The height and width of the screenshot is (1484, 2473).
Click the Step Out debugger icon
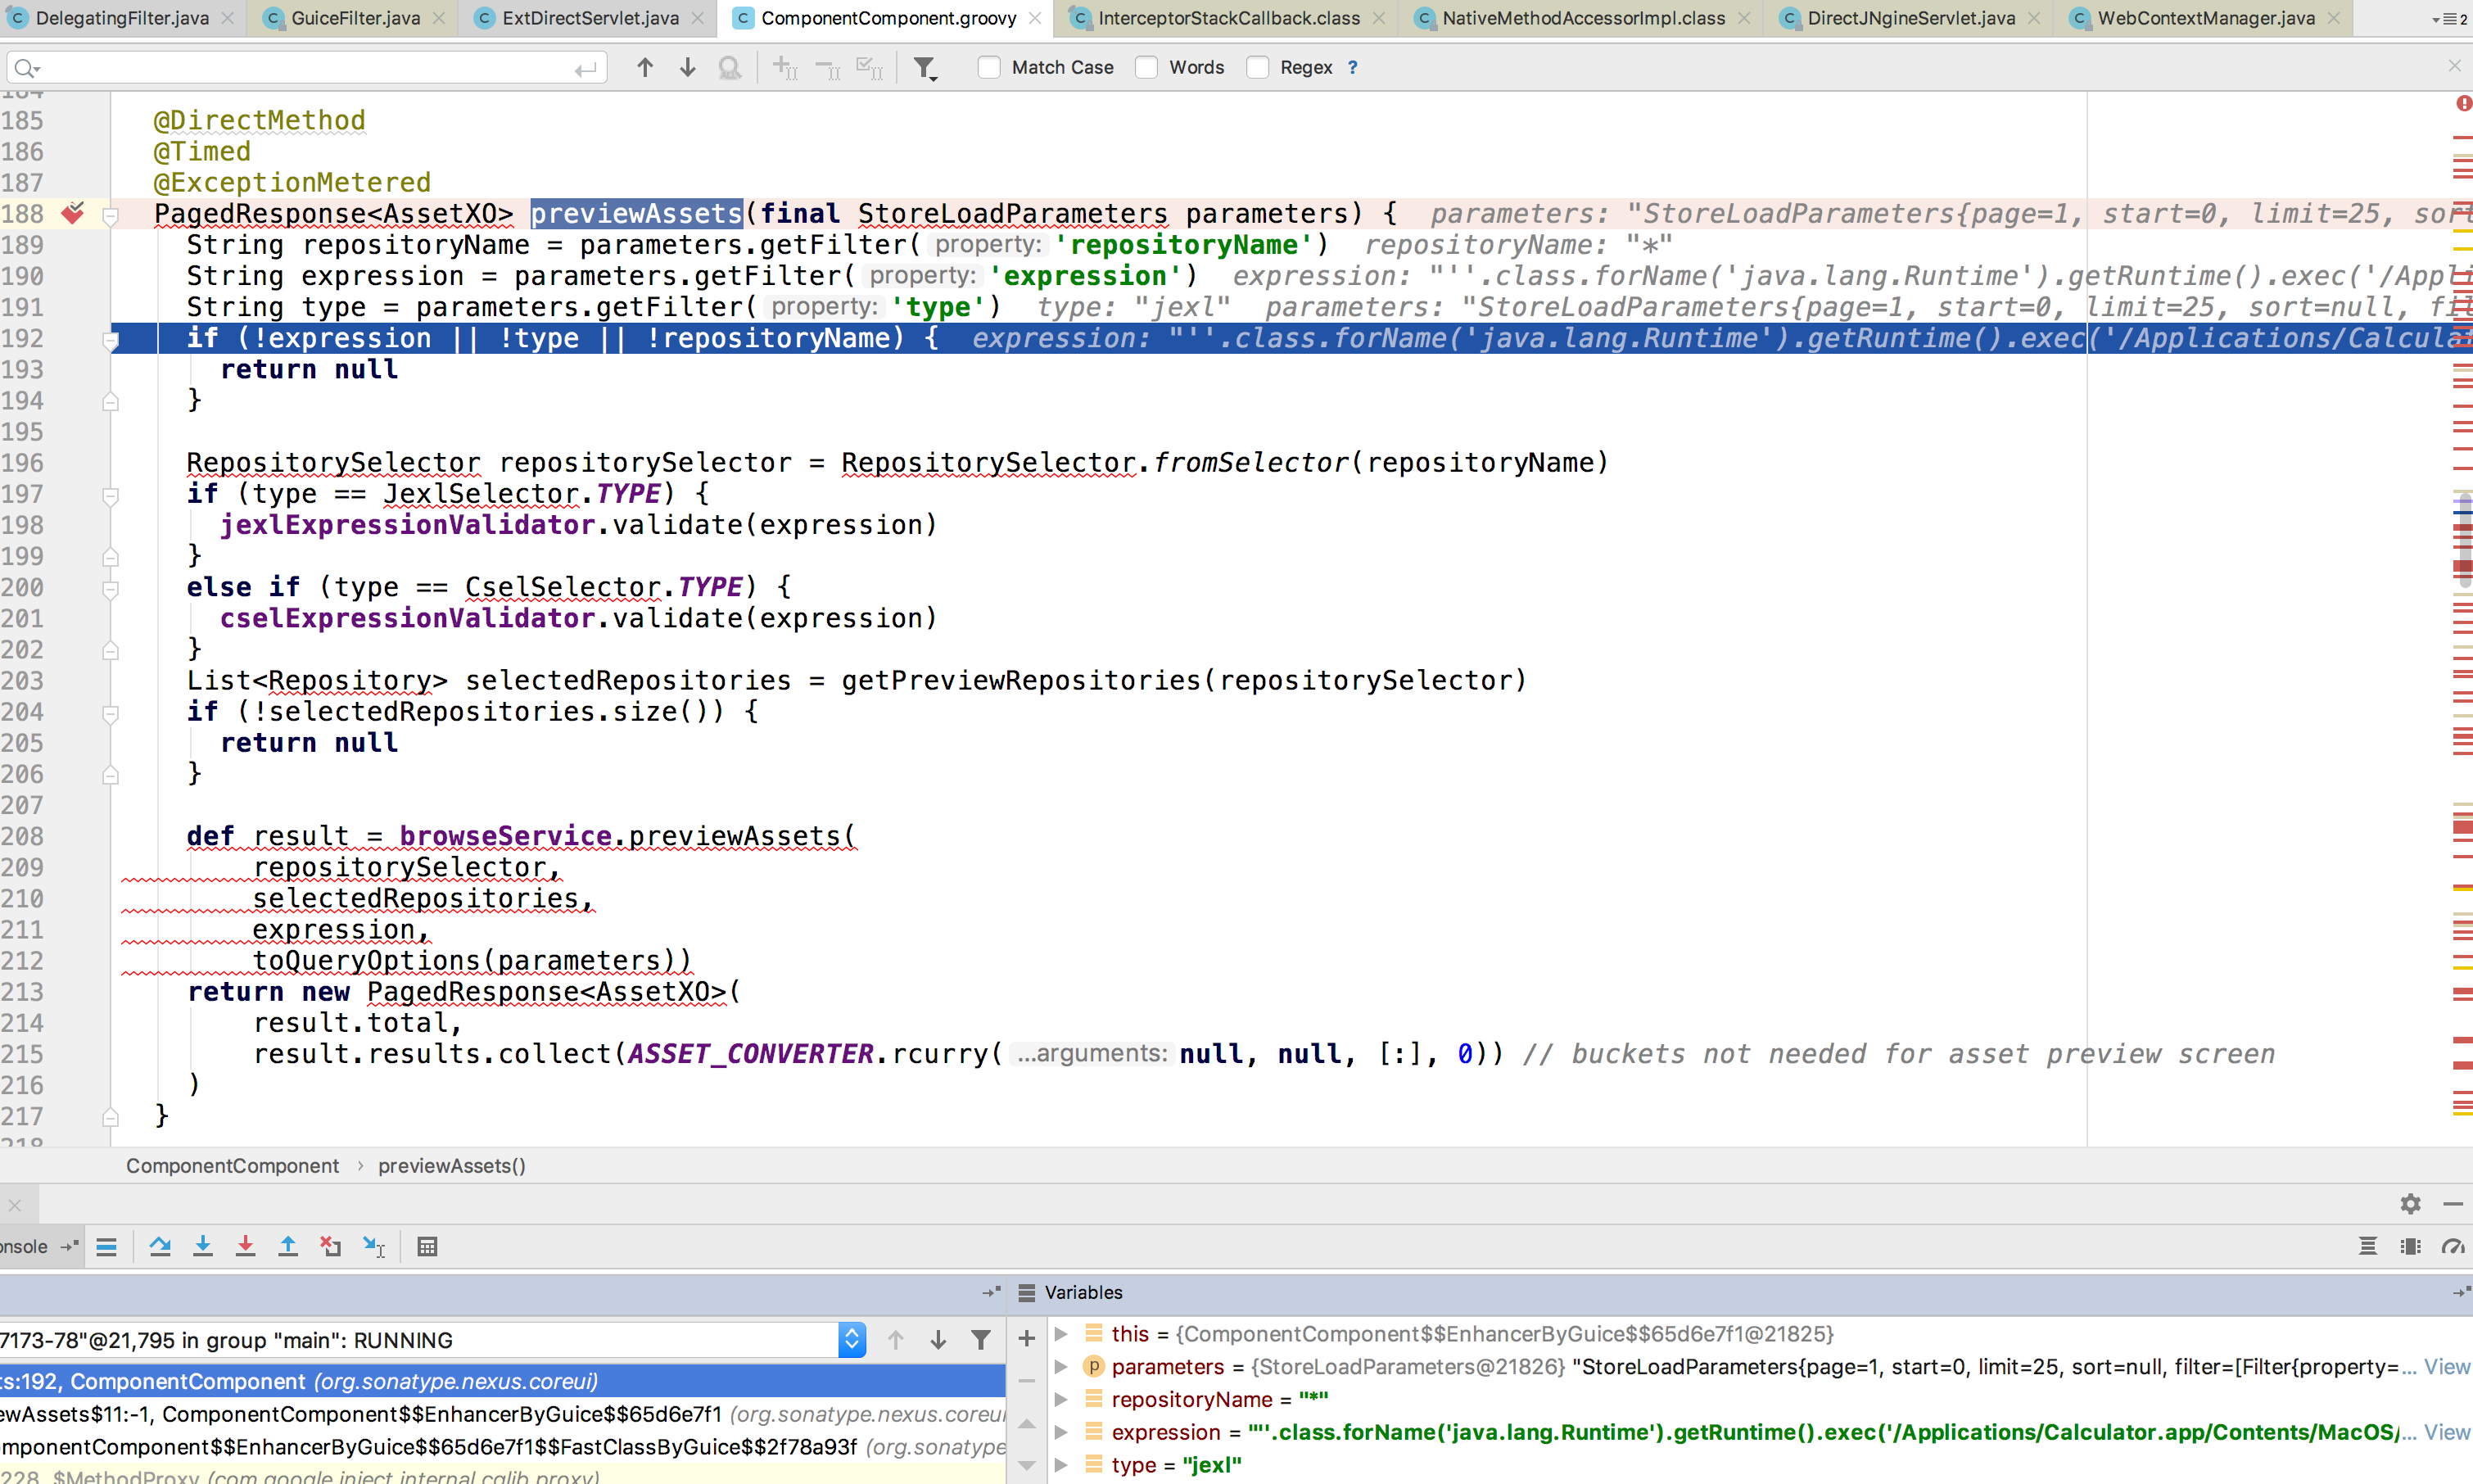[288, 1246]
